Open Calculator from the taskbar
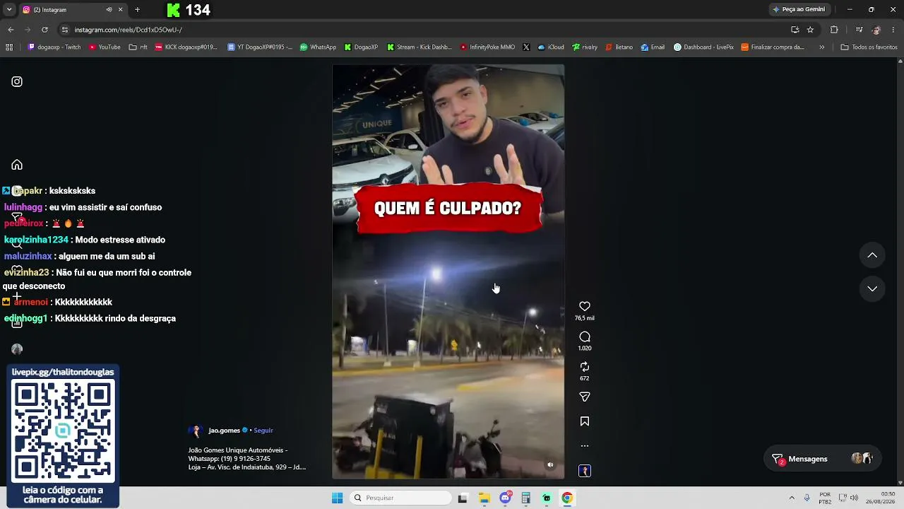Screen dimensions: 904x509 (525, 498)
